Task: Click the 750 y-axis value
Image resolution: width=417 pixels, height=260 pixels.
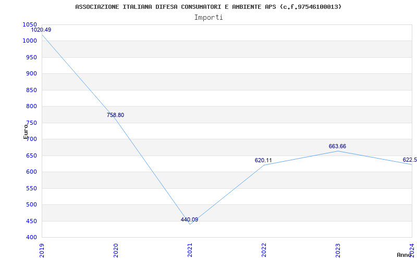Action: pyautogui.click(x=31, y=123)
